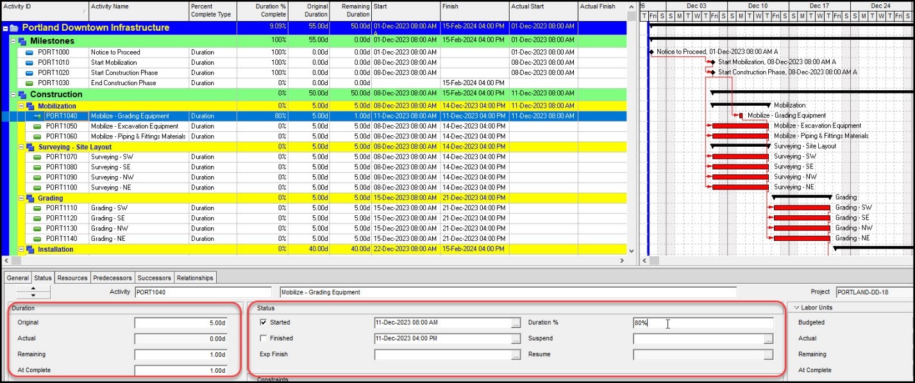Click the activity icon for PORT1000
The height and width of the screenshot is (383, 915).
[x=29, y=53]
